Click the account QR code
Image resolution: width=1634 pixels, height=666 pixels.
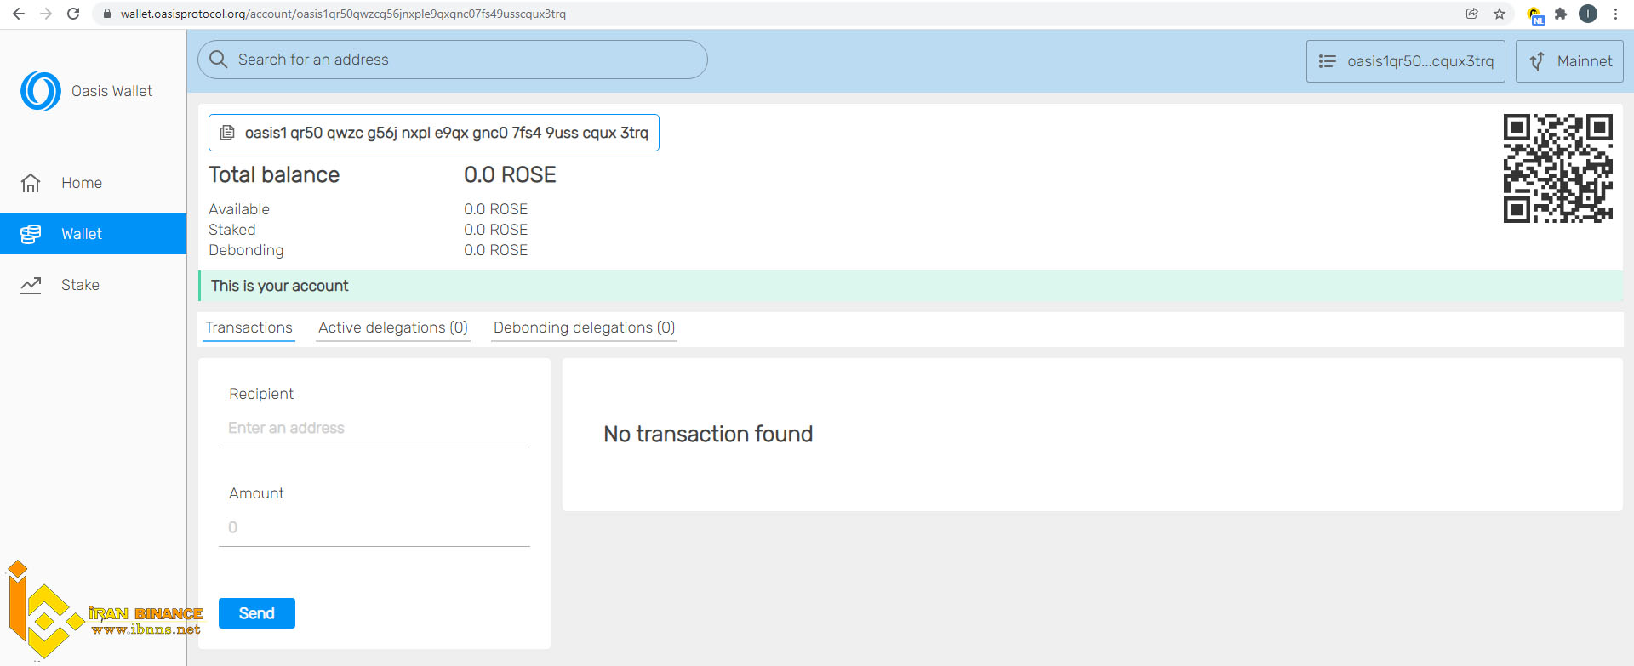point(1557,168)
